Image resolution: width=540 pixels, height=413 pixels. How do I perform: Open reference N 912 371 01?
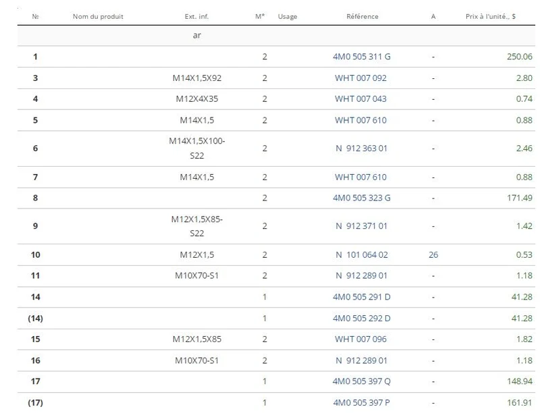[x=361, y=226]
